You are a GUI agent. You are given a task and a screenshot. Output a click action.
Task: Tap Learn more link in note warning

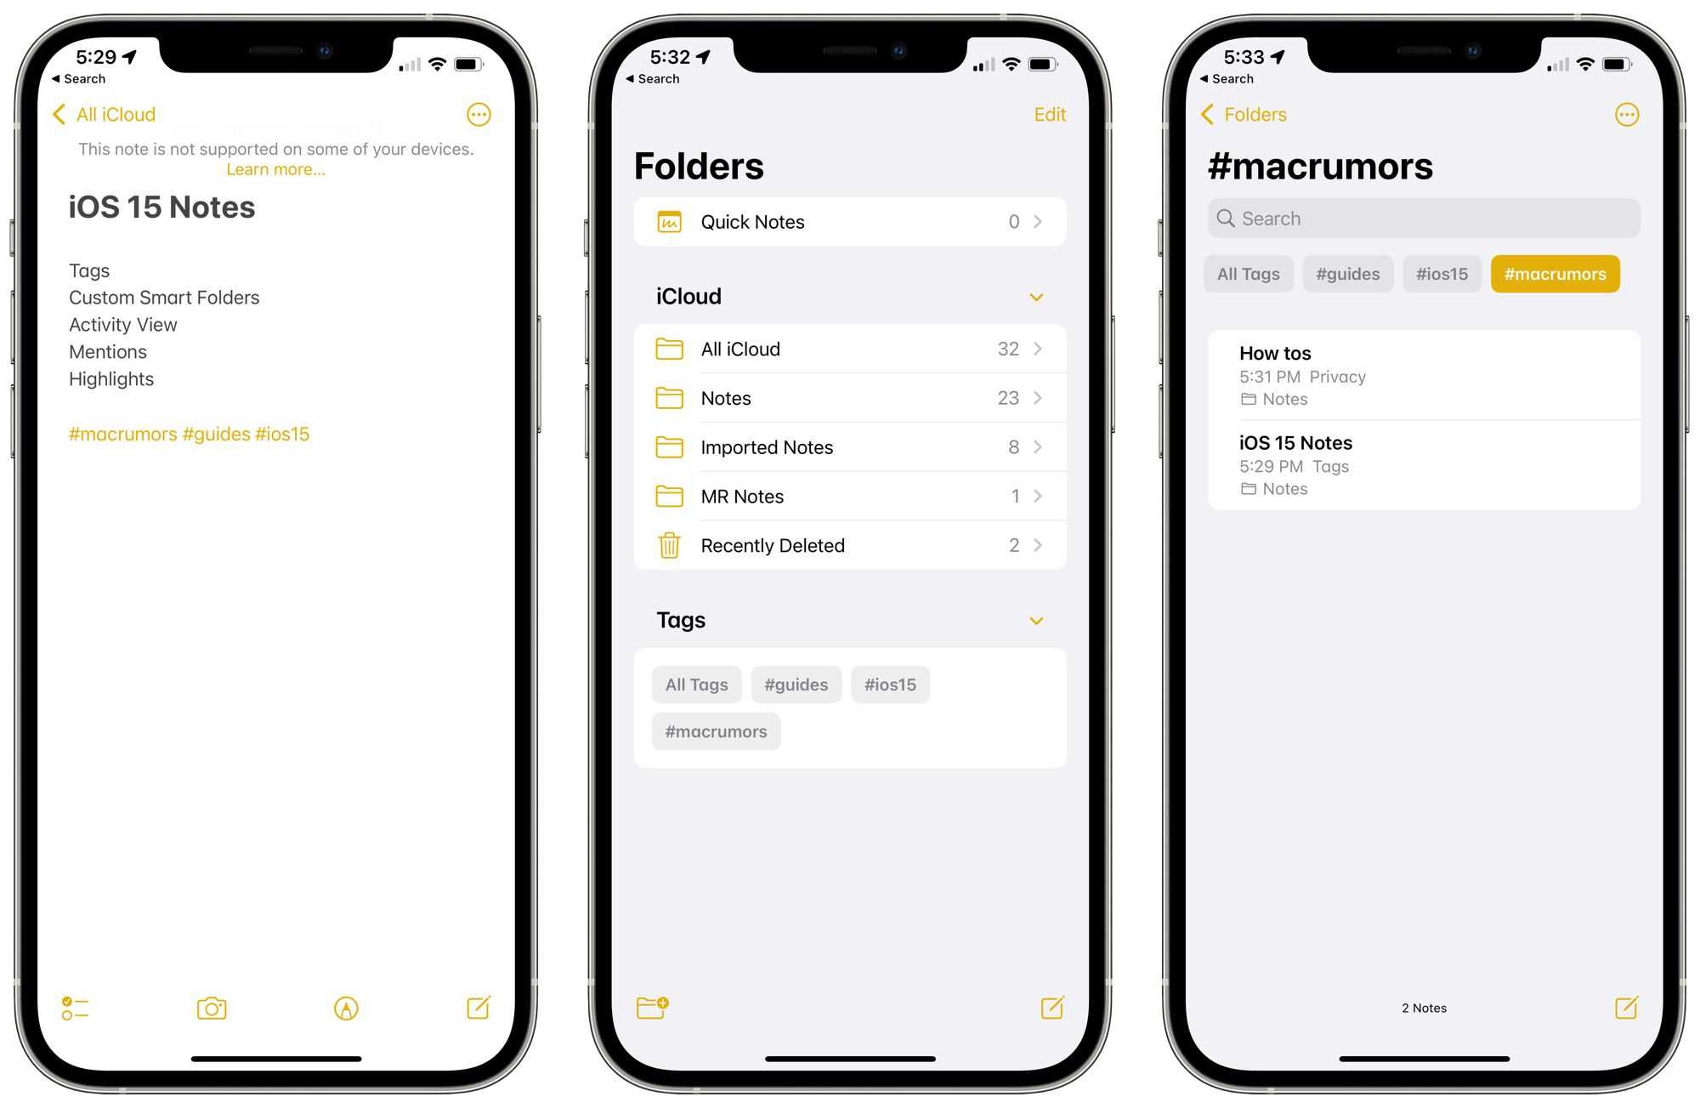coord(274,171)
